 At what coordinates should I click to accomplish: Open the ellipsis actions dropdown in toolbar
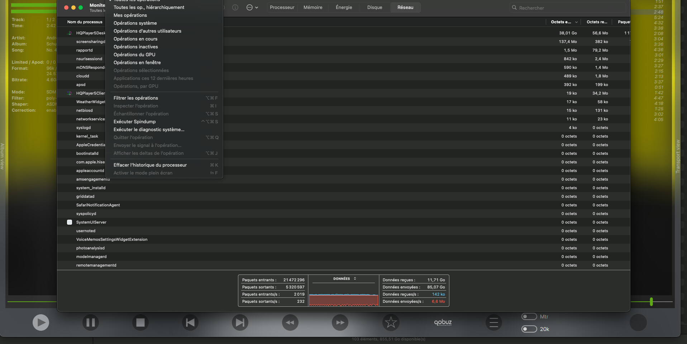(x=252, y=8)
